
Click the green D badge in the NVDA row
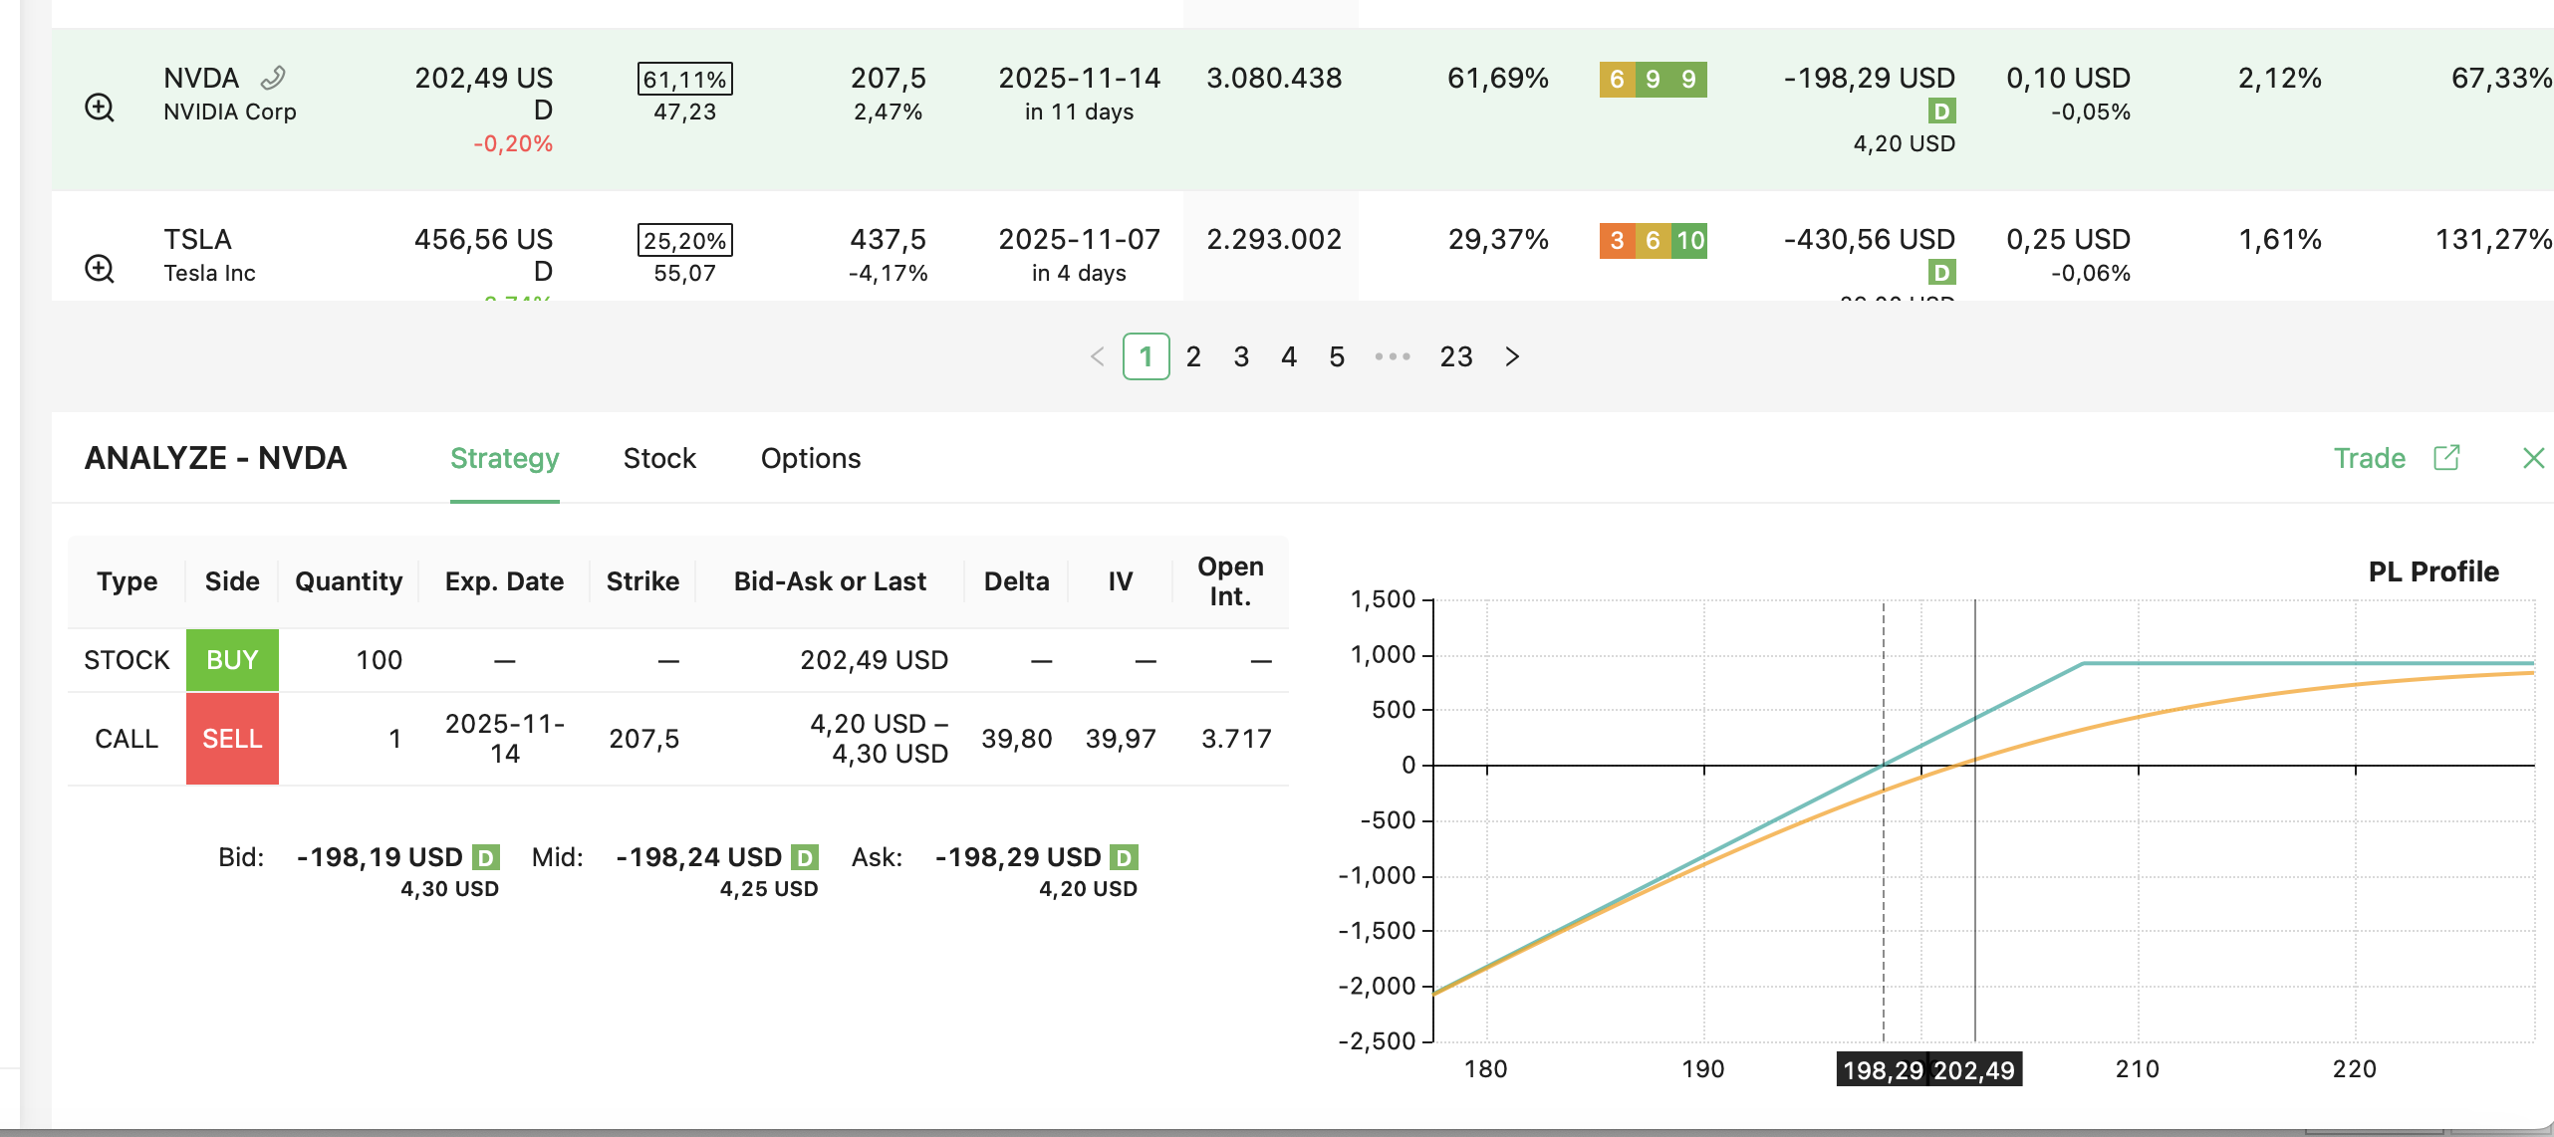(x=1940, y=111)
